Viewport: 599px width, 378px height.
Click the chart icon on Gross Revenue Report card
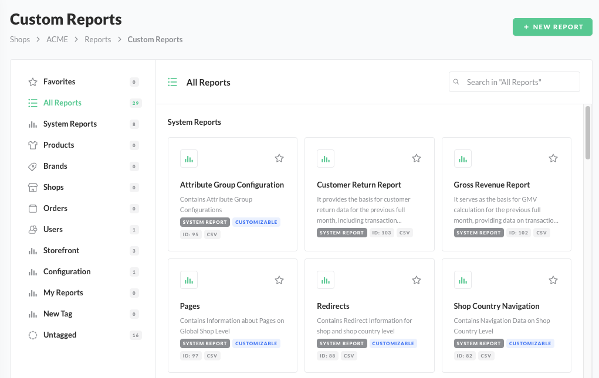pyautogui.click(x=462, y=158)
